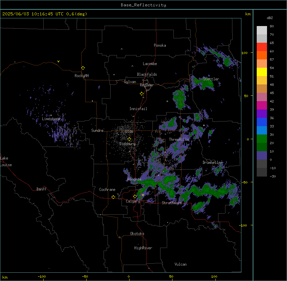Select the Vulcan label
The width and height of the screenshot is (287, 281).
tap(181, 264)
